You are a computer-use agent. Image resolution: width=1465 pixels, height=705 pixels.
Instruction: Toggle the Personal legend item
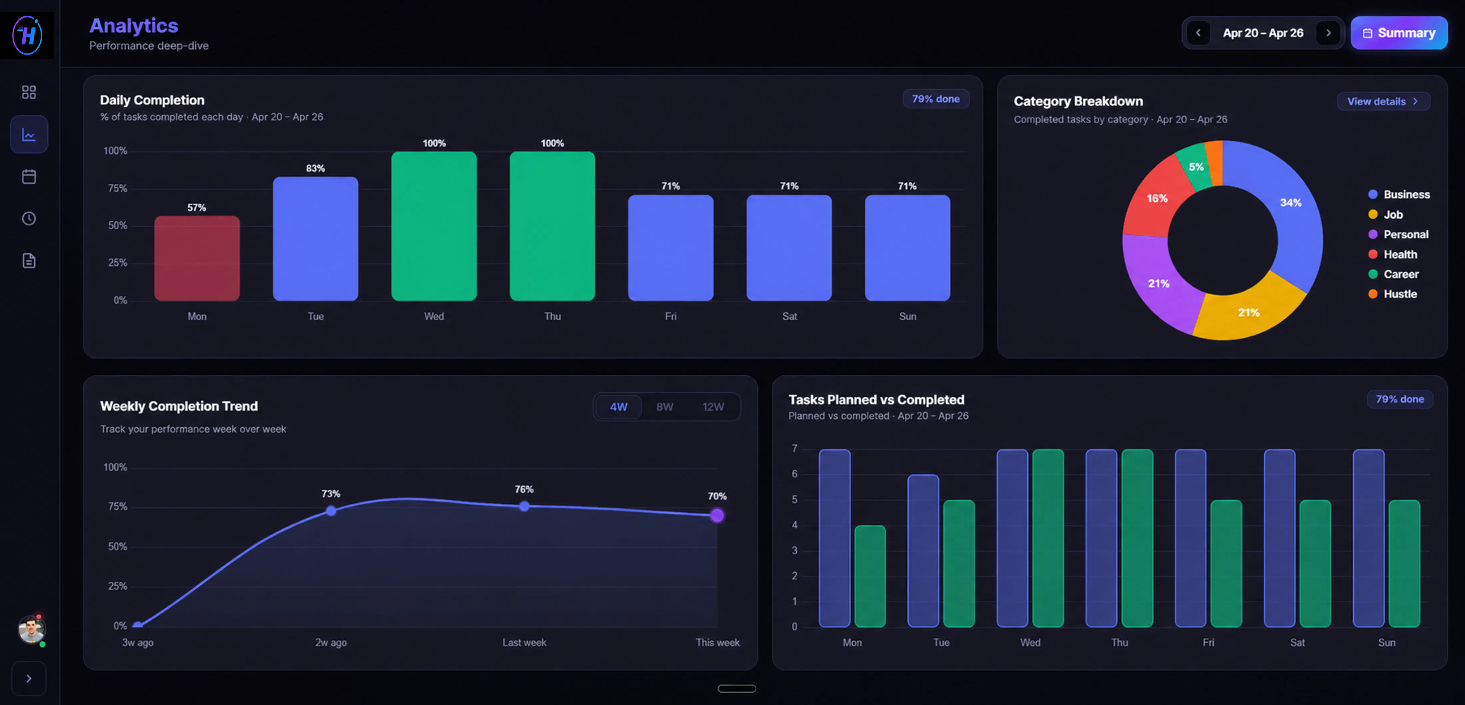[x=1398, y=235]
